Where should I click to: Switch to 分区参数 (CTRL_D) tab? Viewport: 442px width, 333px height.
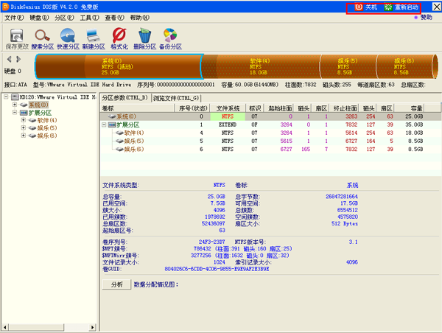coord(125,98)
